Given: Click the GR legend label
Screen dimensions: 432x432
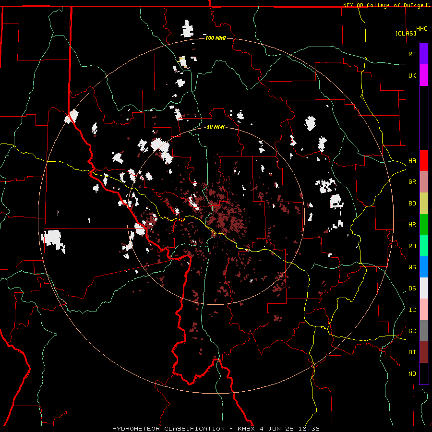Looking at the screenshot, I should pyautogui.click(x=412, y=182).
